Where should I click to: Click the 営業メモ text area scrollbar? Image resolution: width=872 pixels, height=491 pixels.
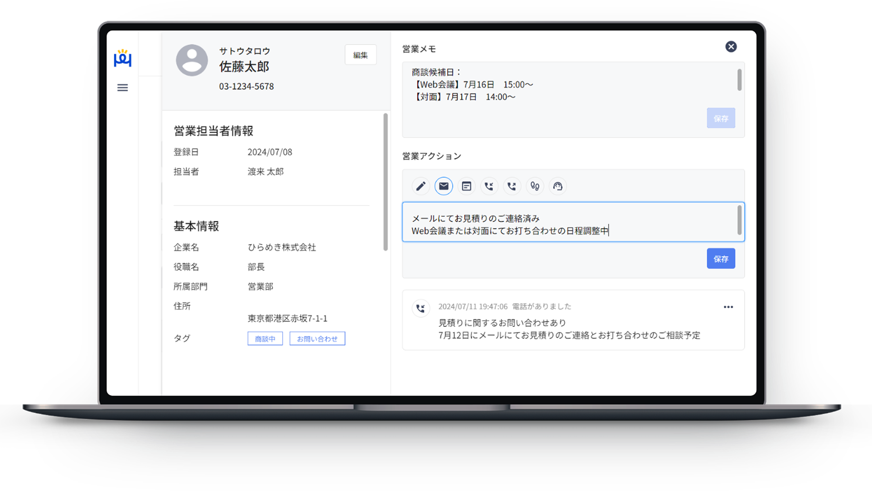[740, 80]
